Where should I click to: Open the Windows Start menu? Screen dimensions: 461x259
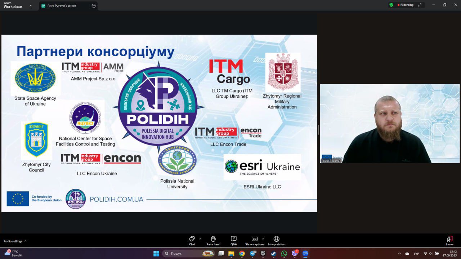[x=156, y=254]
